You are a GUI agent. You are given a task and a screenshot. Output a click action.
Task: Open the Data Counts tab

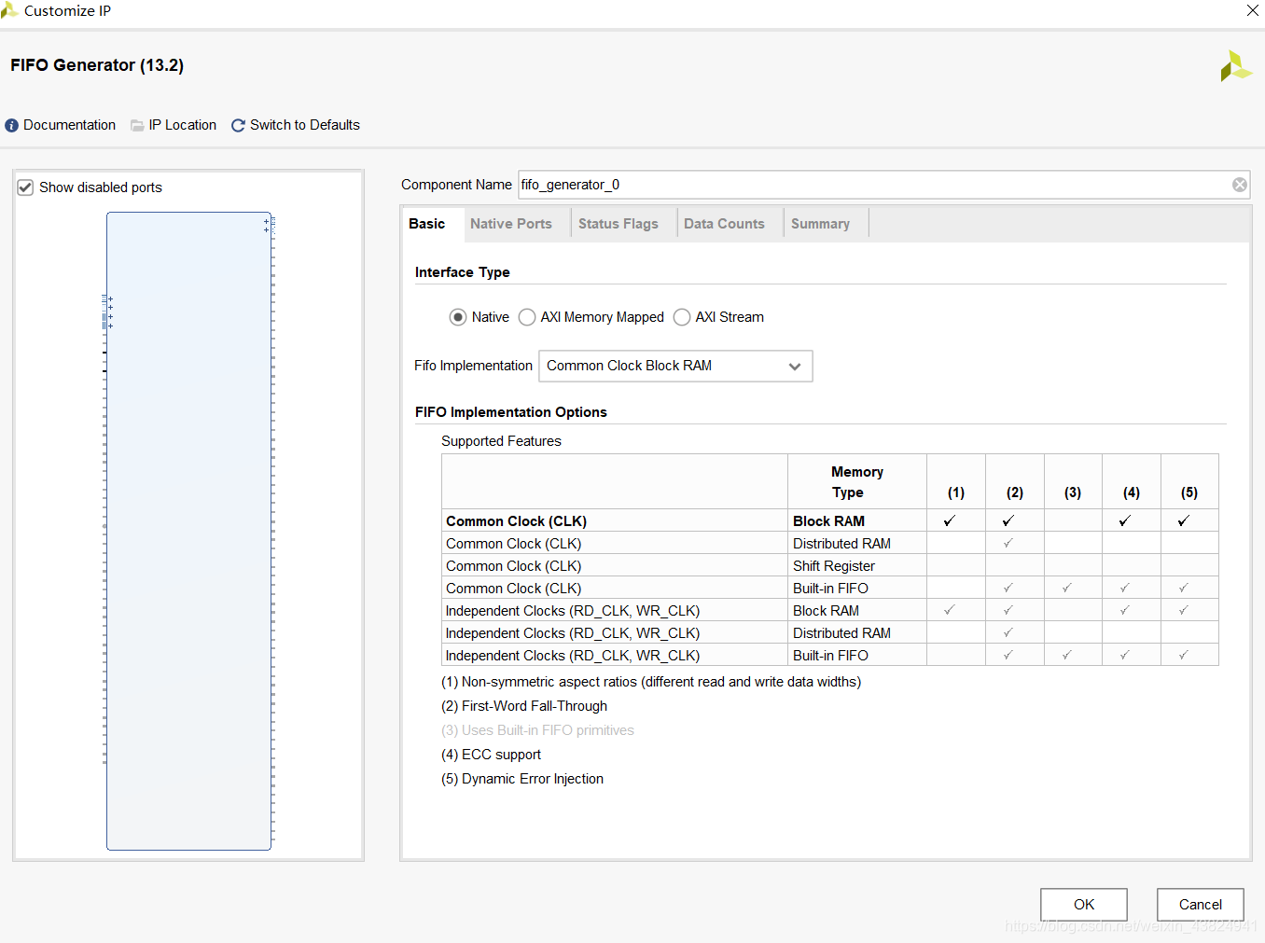[x=724, y=224]
